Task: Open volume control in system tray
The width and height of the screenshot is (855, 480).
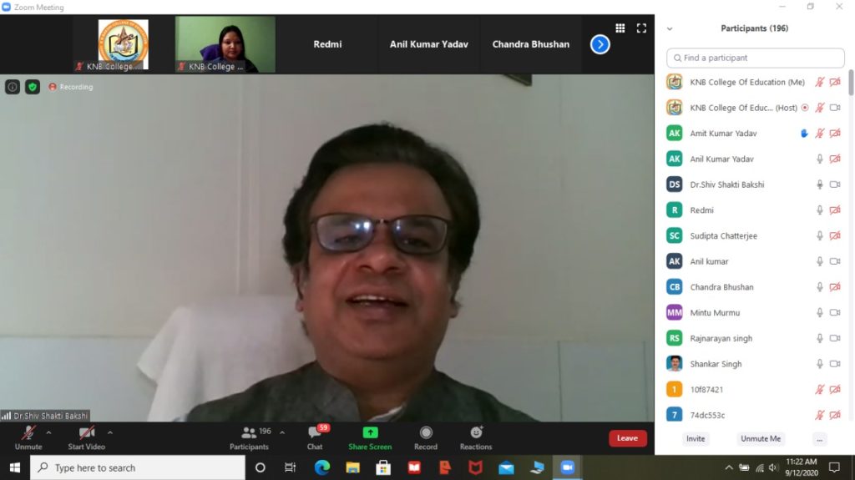Action: point(773,467)
